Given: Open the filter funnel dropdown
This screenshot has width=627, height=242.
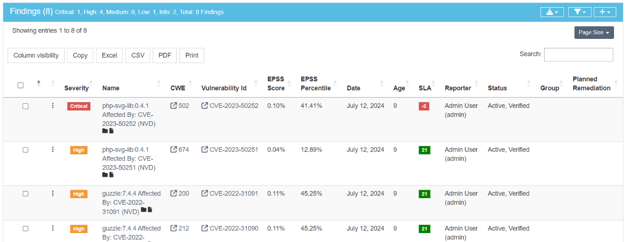Looking at the screenshot, I should (580, 12).
